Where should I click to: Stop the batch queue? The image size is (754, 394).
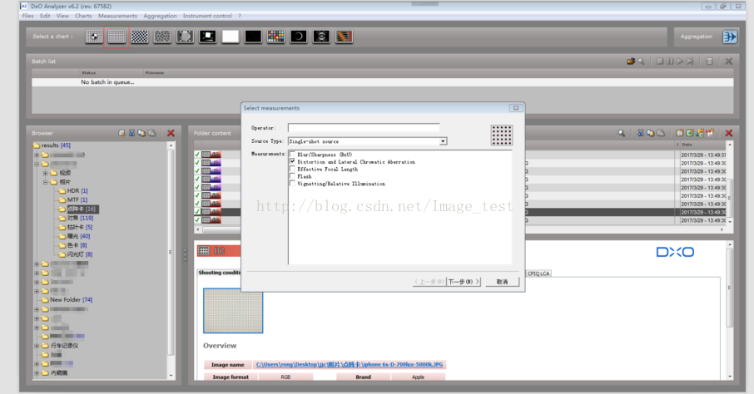[x=660, y=62]
